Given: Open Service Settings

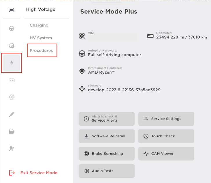Looking at the screenshot, I should click(x=166, y=119).
